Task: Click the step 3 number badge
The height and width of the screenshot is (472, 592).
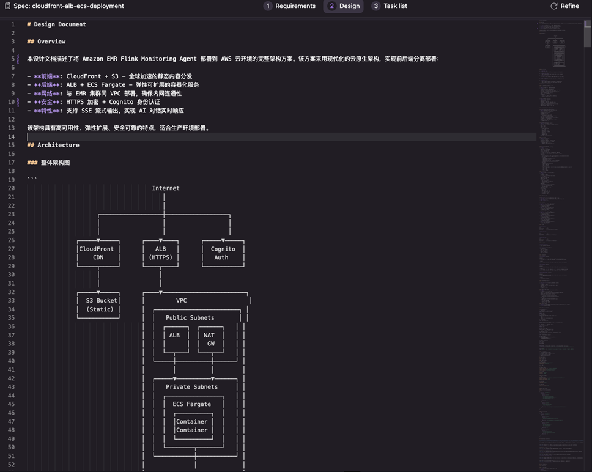Action: (x=376, y=6)
